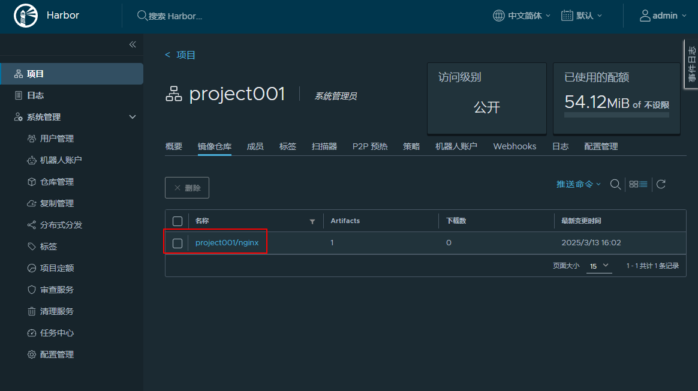698x391 pixels.
Task: Select all repositories header checkbox
Action: [x=177, y=221]
